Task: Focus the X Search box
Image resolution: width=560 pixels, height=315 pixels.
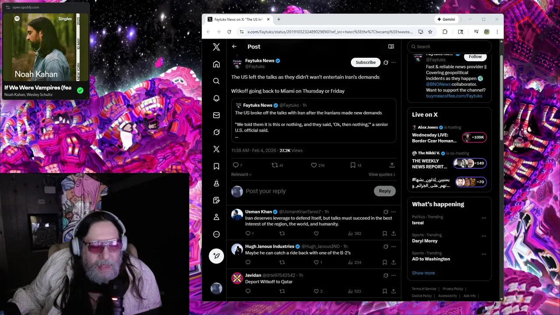Action: [x=449, y=46]
